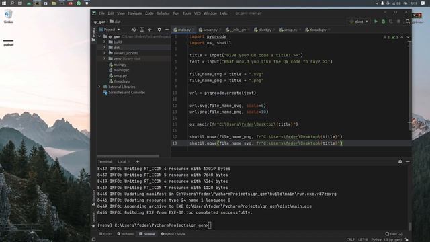Open the Tools menu
This screenshot has height=242, width=430.
click(187, 13)
